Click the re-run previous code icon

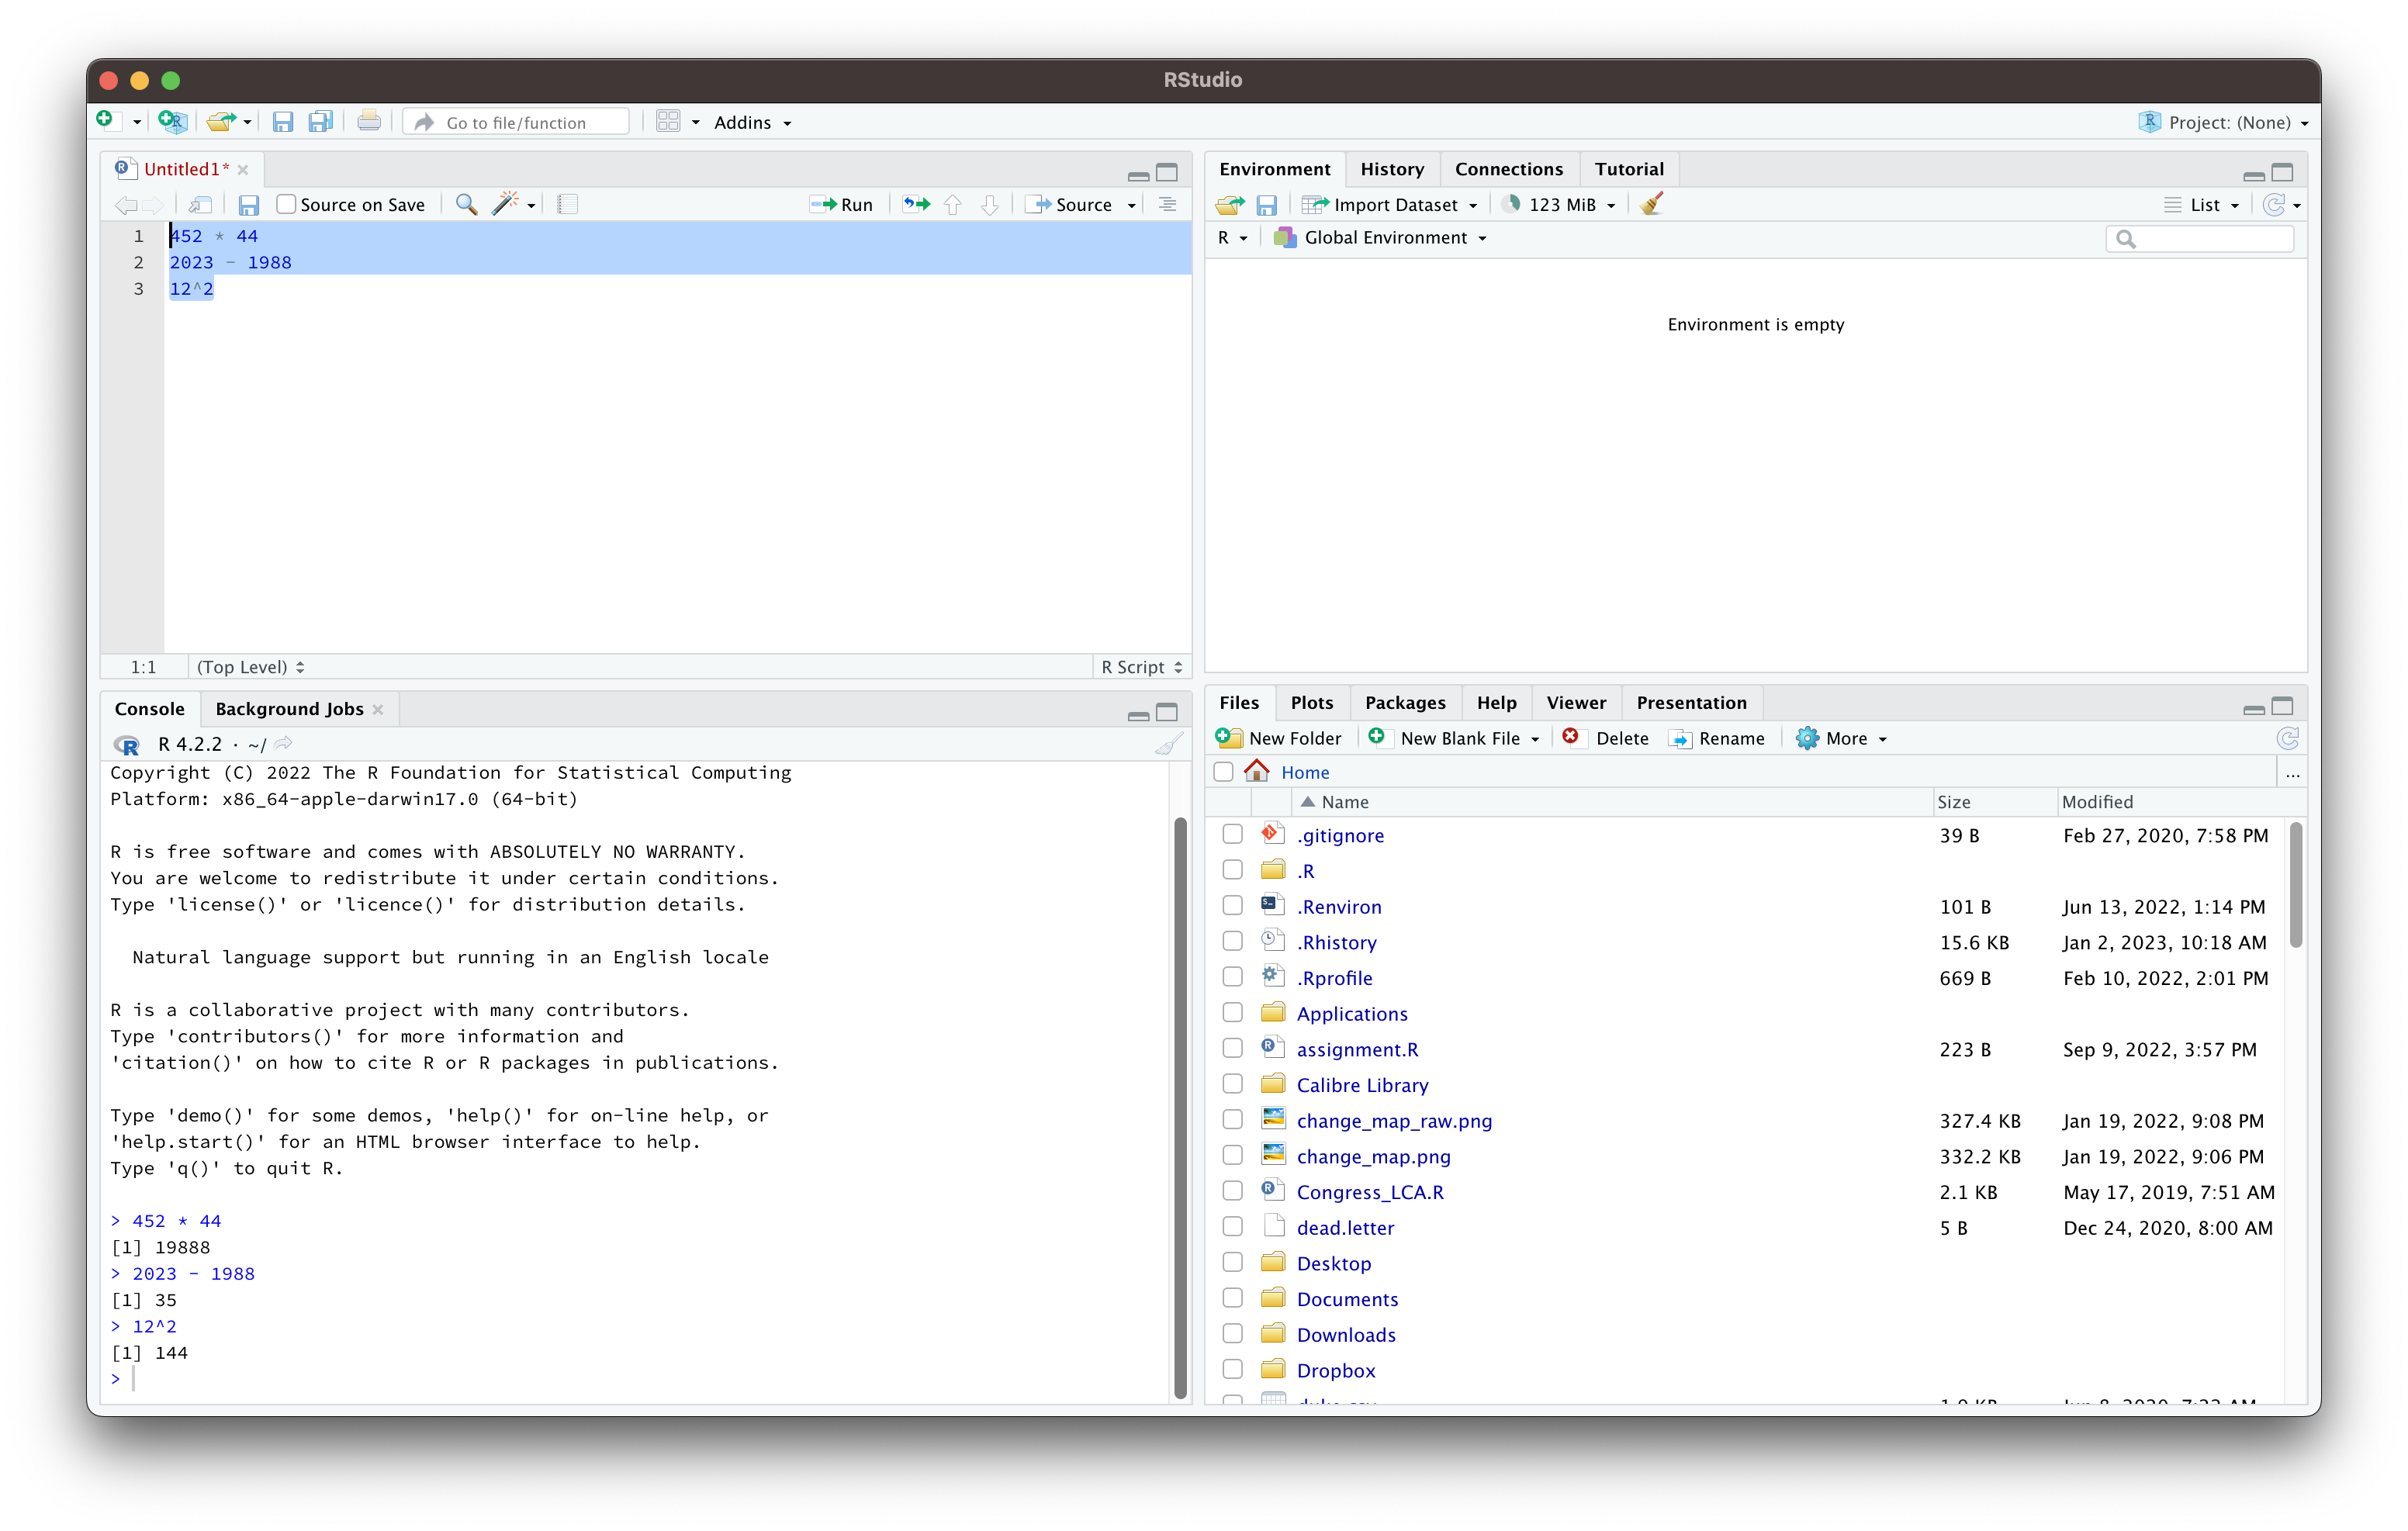click(915, 205)
